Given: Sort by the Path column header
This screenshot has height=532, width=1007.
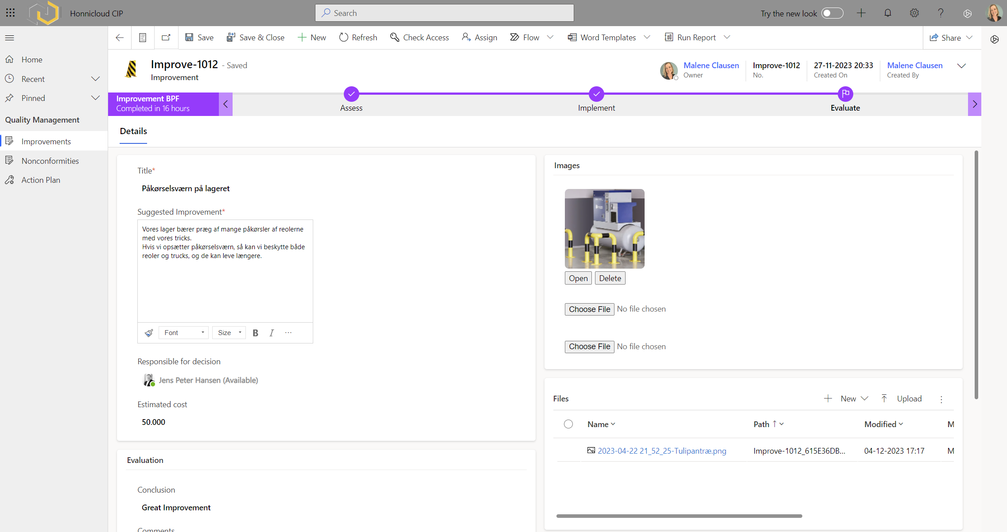Looking at the screenshot, I should tap(769, 424).
